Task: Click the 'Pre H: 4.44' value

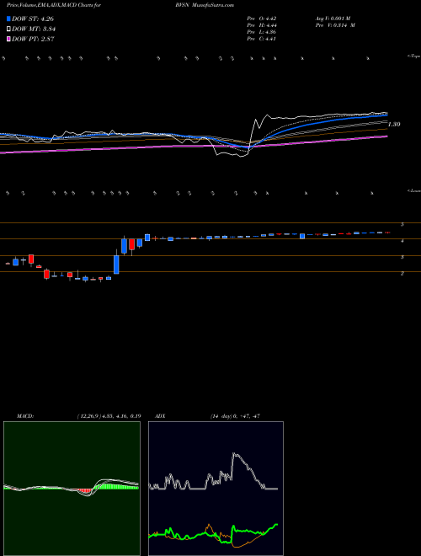Action: pos(262,25)
